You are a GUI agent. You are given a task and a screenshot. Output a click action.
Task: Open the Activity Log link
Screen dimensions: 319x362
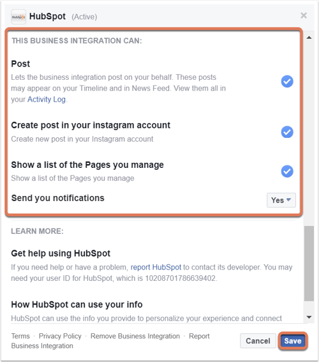pos(47,100)
